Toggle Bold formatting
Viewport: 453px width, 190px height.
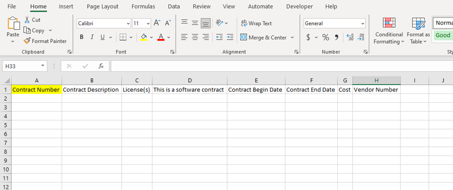(x=81, y=37)
